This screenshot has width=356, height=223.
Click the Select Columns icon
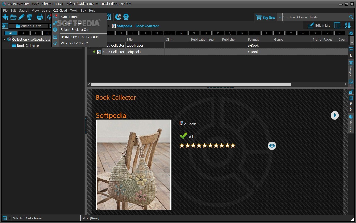pyautogui.click(x=337, y=25)
